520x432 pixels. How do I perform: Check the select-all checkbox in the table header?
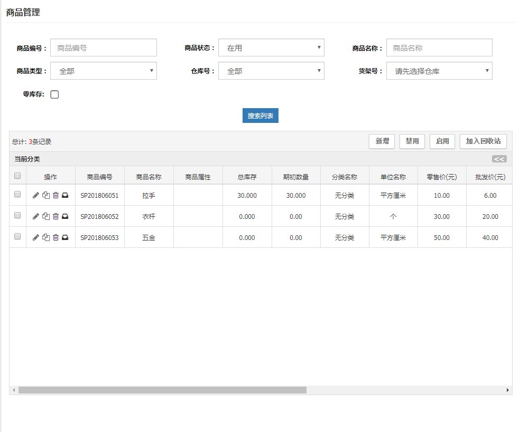[x=17, y=176]
